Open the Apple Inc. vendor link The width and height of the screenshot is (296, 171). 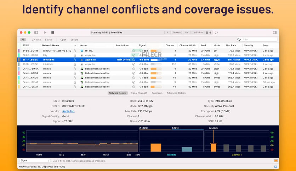coord(68,111)
